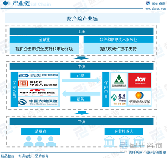Click the 企业投保人 box
167x158 pixels.
(x=124, y=131)
